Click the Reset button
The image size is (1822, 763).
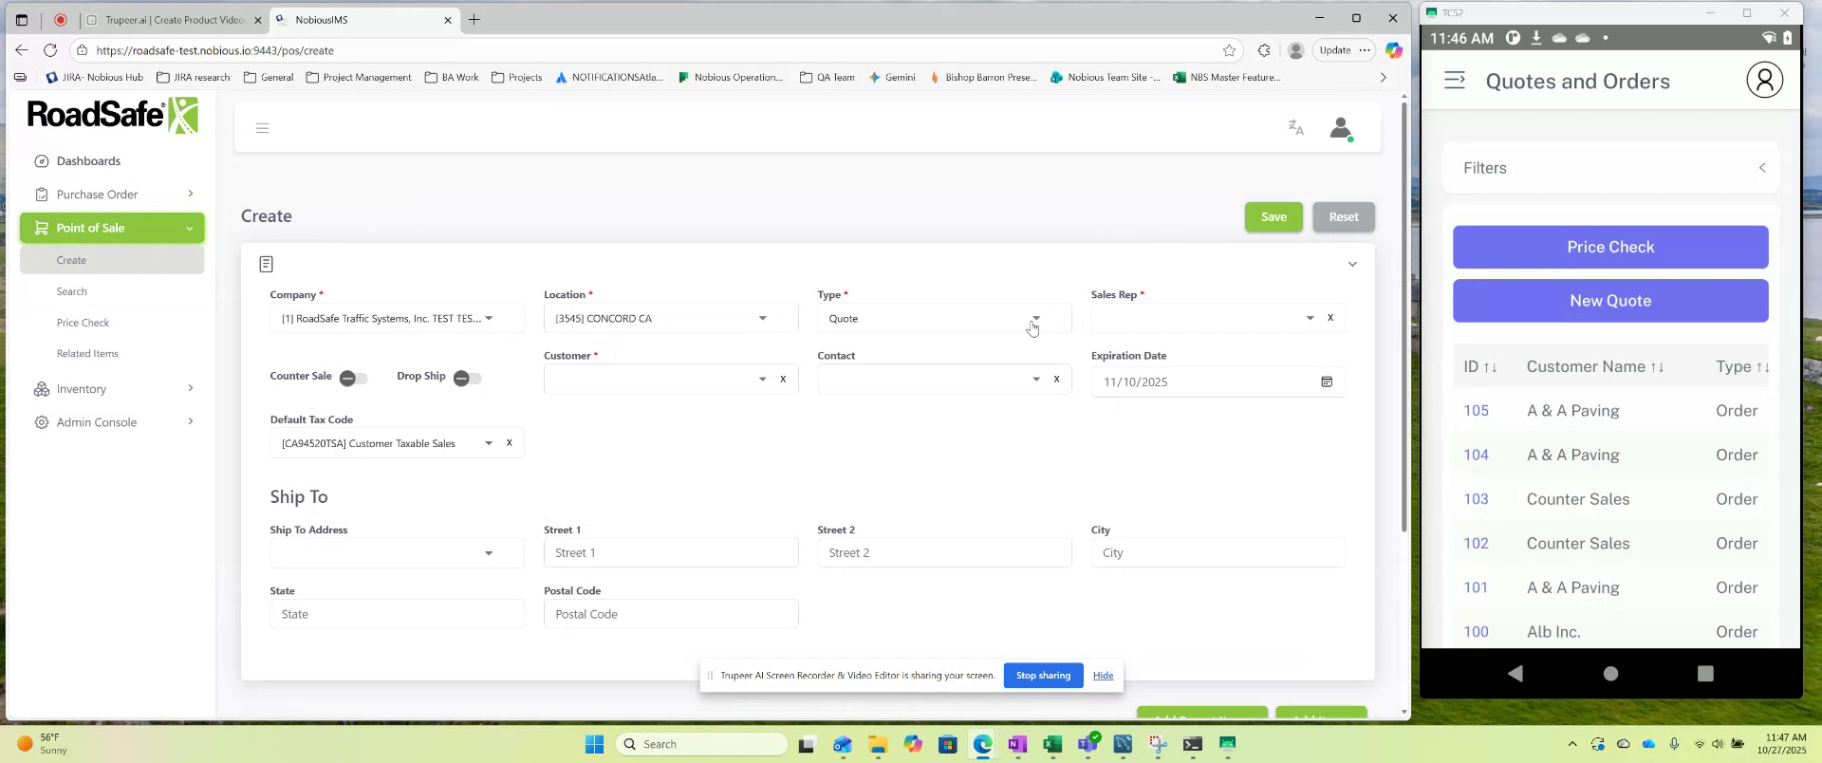pos(1344,216)
